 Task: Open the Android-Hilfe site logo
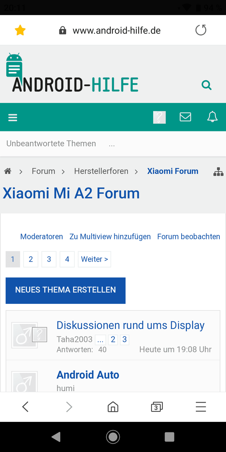point(72,73)
